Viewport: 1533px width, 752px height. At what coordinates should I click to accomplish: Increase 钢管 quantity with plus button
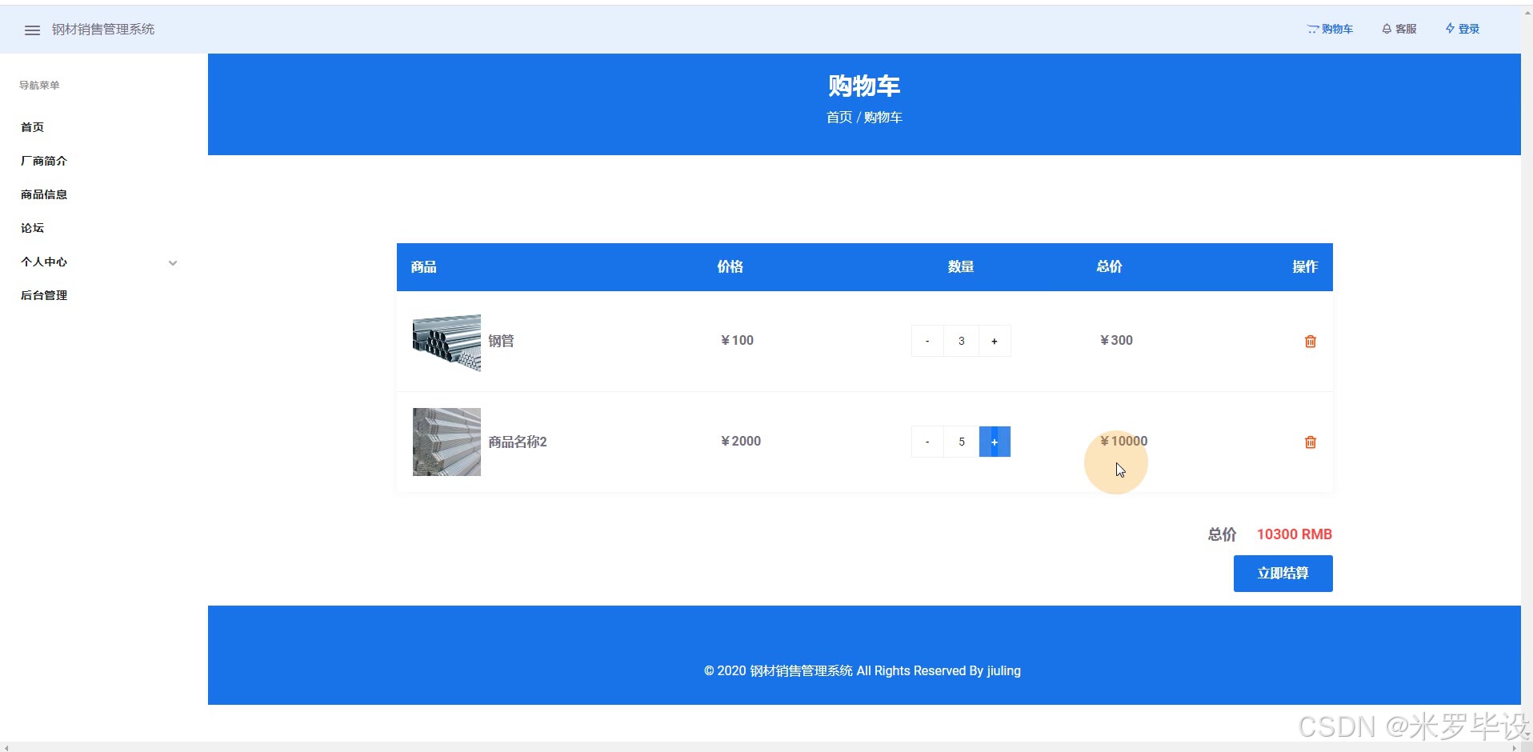[995, 341]
